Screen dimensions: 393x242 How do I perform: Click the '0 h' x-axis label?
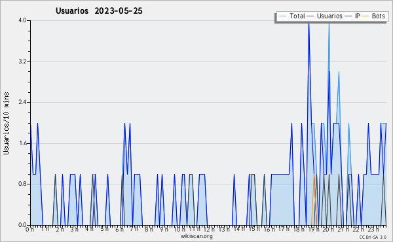29,230
